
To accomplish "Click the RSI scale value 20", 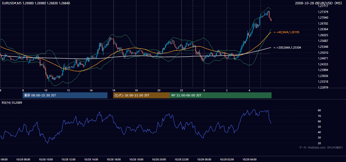I will point(319,143).
